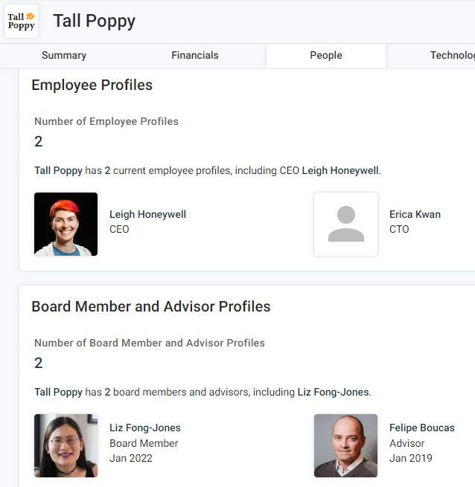Click the Tall Poppy page title

click(x=95, y=21)
